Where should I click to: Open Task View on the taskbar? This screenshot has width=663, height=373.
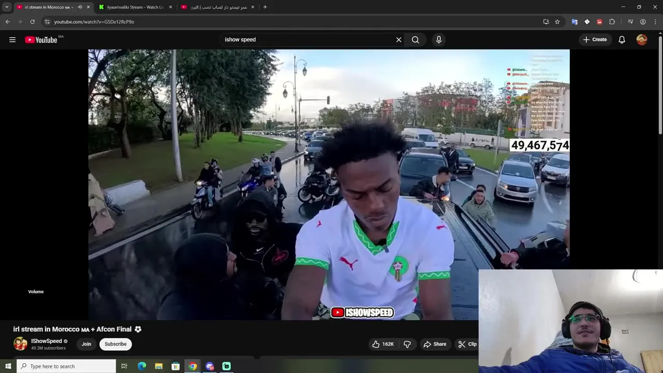(124, 366)
